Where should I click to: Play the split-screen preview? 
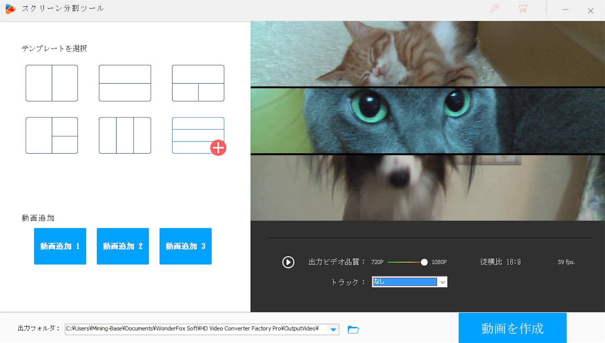pos(288,262)
